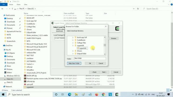Select 3D Objects in sidebar

[x=11, y=53]
